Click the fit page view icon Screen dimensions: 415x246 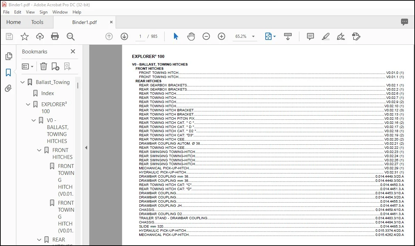(x=268, y=36)
